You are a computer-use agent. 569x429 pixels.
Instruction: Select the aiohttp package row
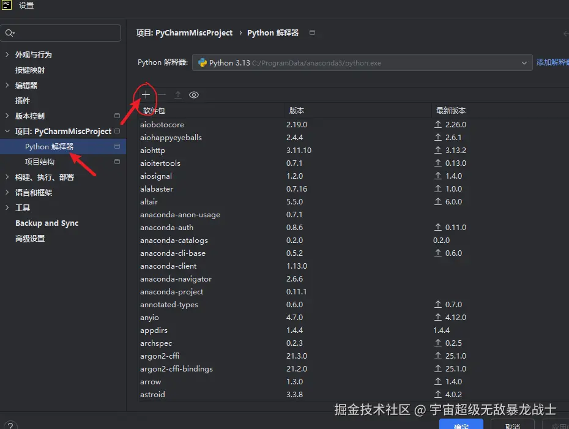[354, 151]
